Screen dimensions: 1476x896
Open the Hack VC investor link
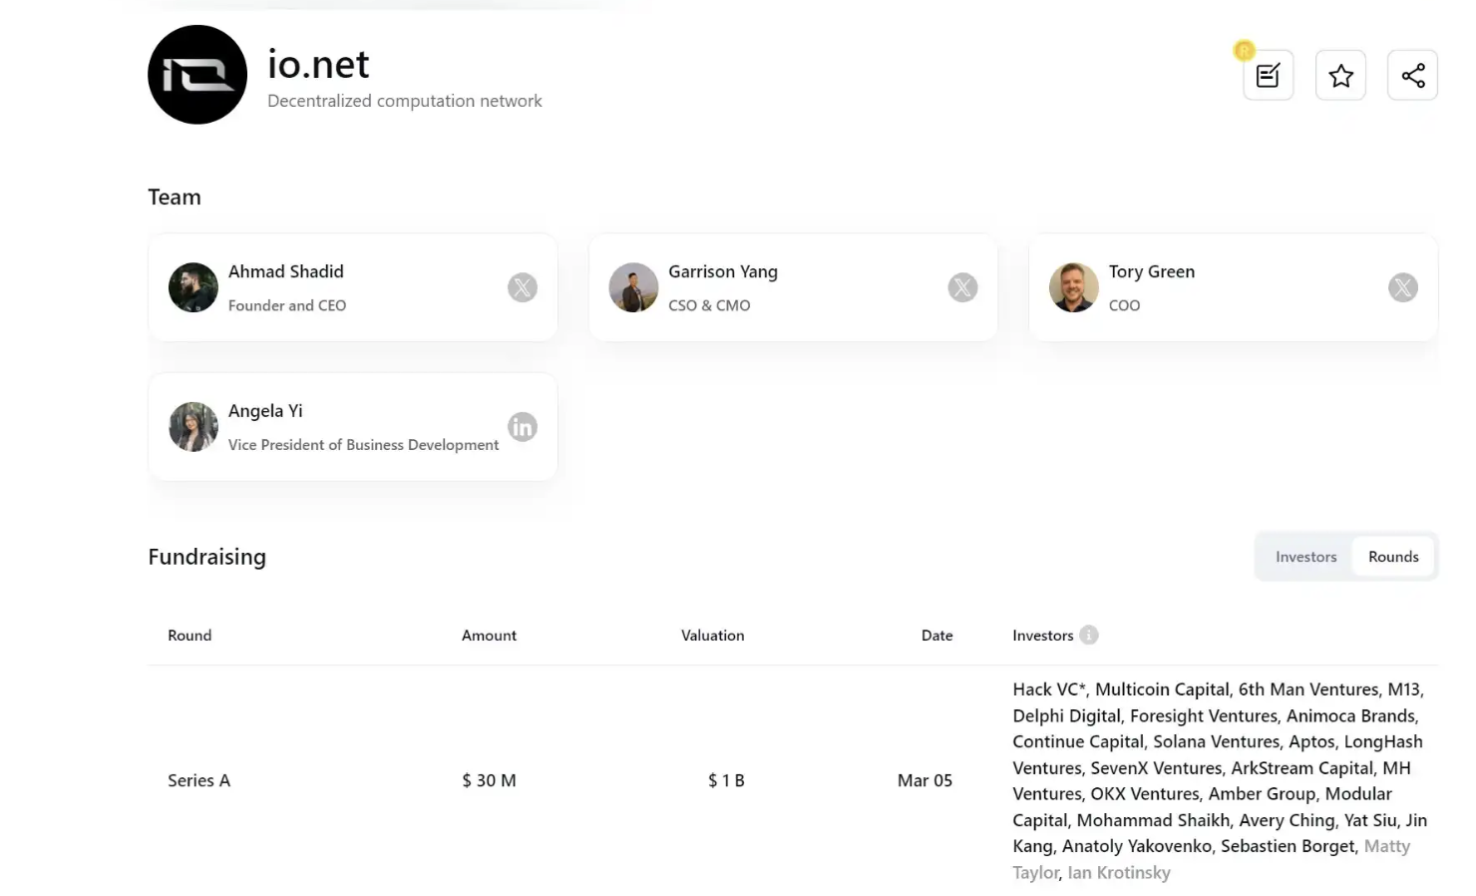(x=1045, y=689)
